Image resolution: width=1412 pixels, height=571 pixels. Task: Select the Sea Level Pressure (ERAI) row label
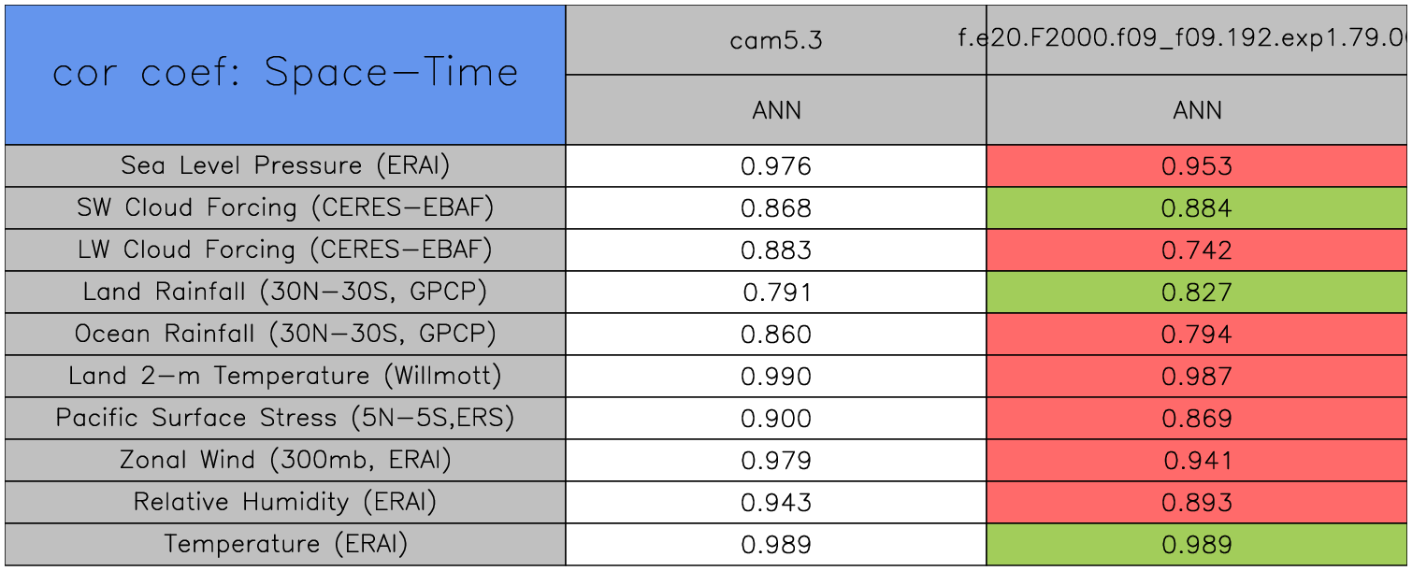(285, 166)
